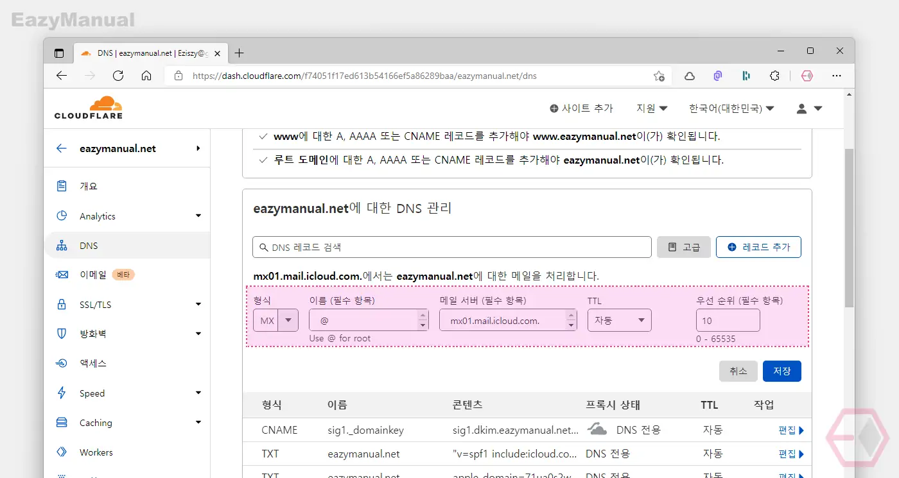Click the 이름 column header

(x=337, y=405)
